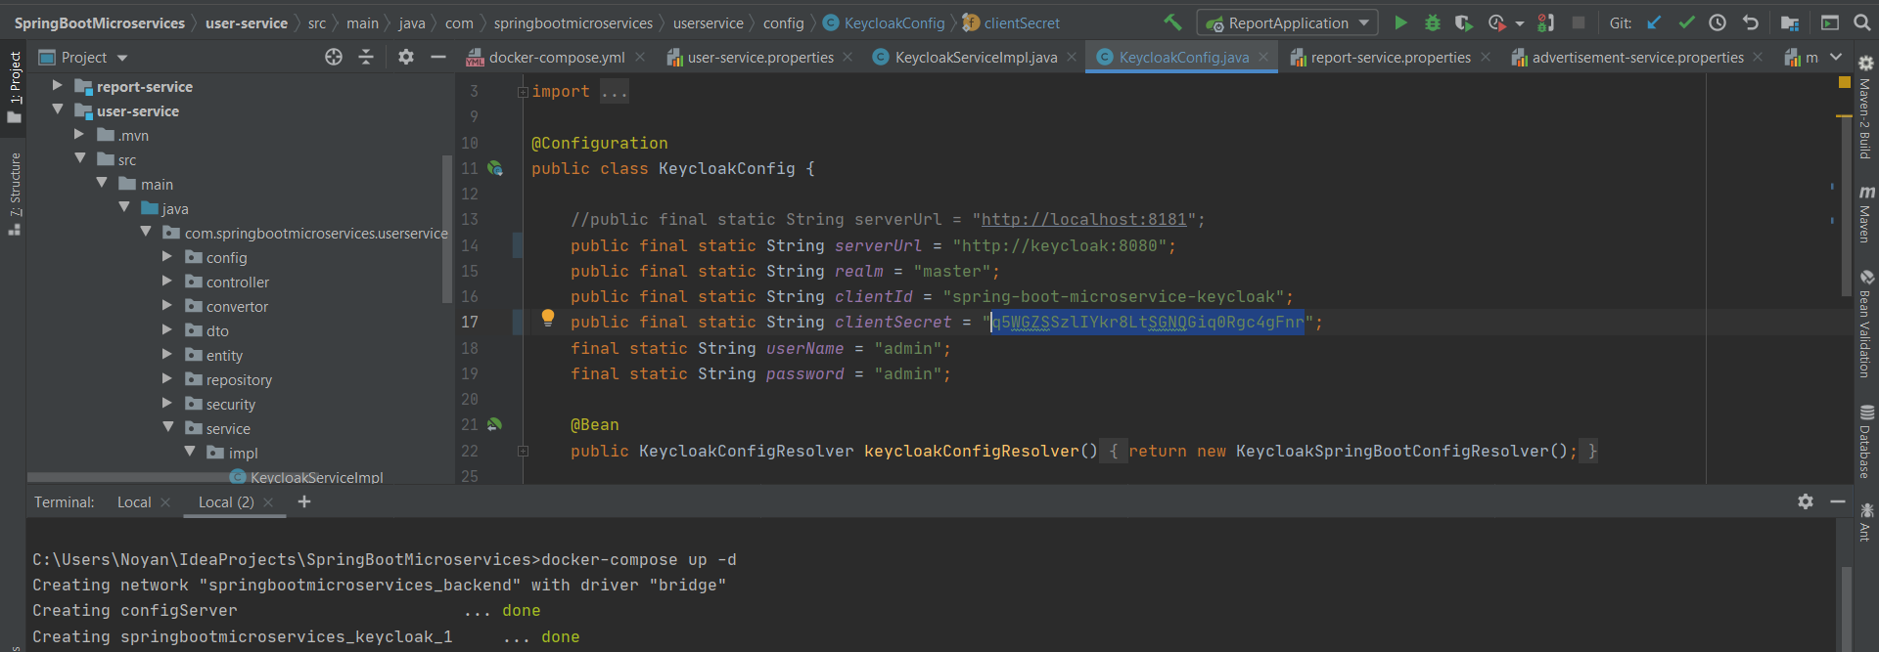Click KeycloakConfig breadcrumb
The height and width of the screenshot is (652, 1879).
[884, 22]
